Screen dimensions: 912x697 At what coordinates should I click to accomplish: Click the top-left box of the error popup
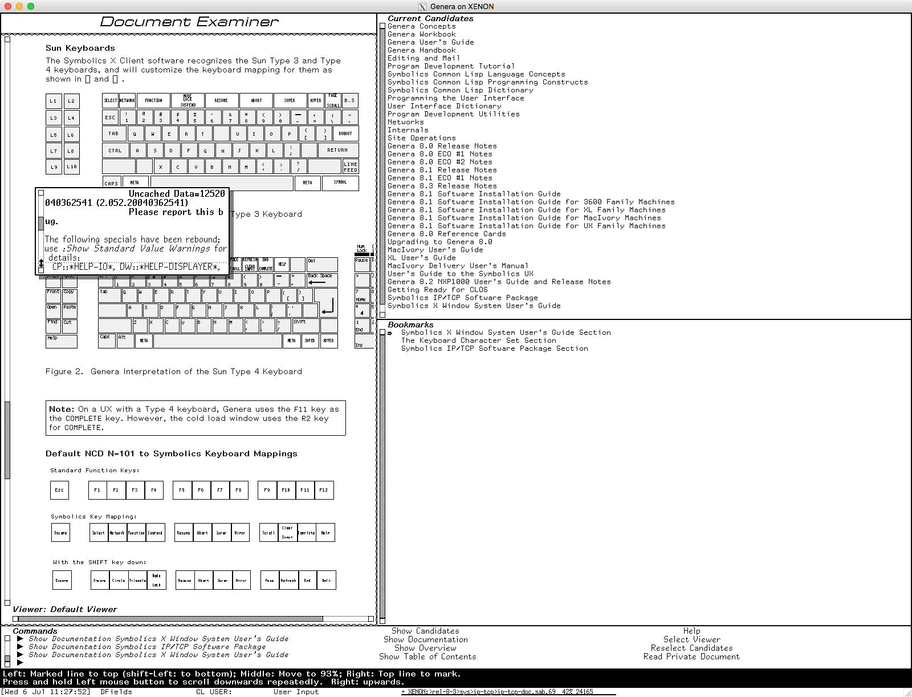coord(41,193)
